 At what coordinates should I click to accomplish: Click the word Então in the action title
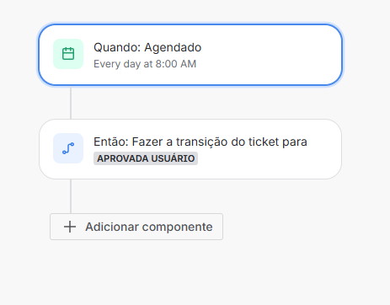pyautogui.click(x=110, y=142)
